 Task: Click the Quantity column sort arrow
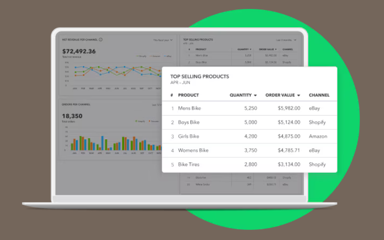tap(256, 95)
